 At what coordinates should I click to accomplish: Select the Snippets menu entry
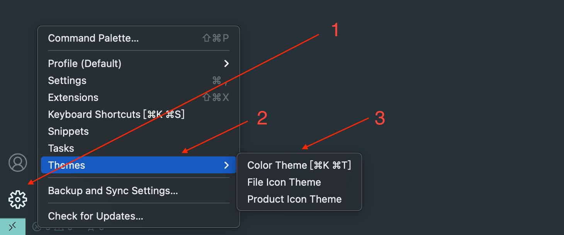[68, 131]
